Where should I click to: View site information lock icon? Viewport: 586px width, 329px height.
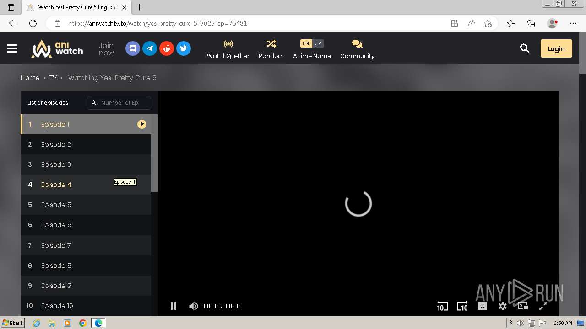point(57,23)
